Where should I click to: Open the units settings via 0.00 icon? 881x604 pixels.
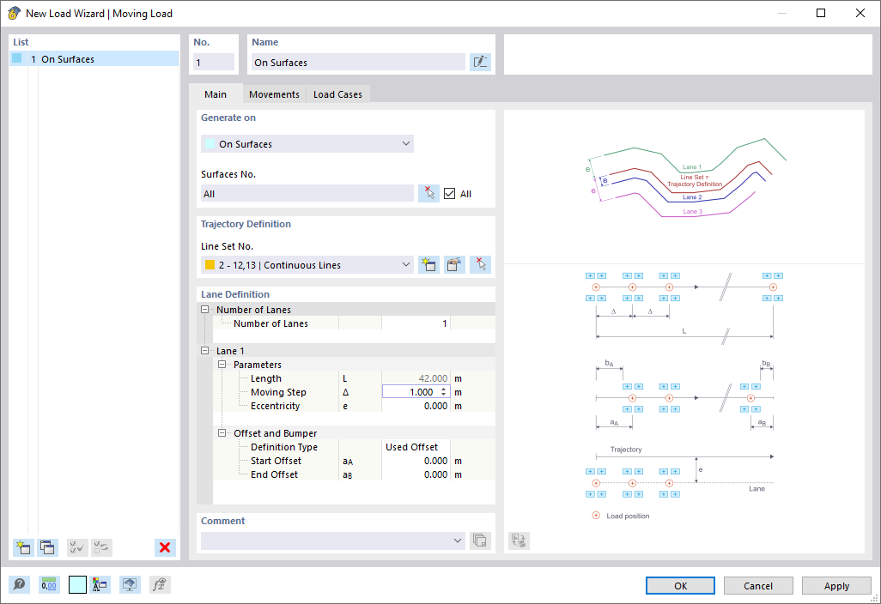(x=49, y=584)
